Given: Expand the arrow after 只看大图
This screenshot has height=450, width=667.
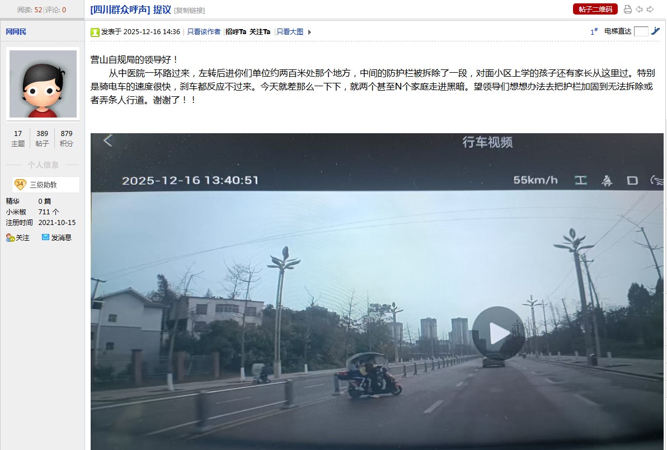Looking at the screenshot, I should coord(309,32).
